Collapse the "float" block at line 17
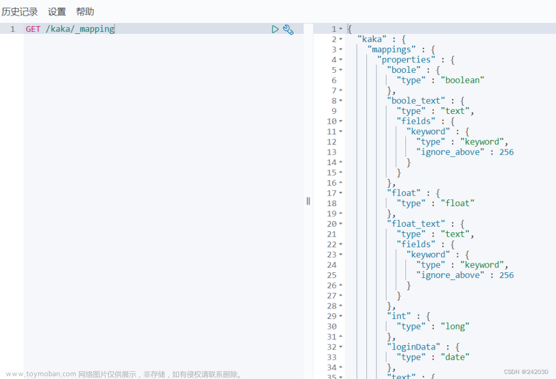 (341, 193)
